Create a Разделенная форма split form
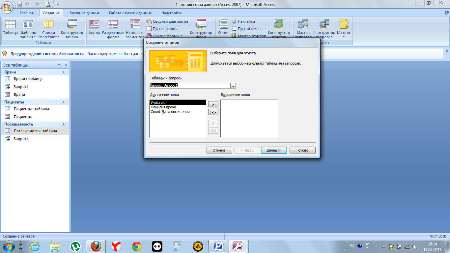The width and height of the screenshot is (450, 253). [x=113, y=29]
